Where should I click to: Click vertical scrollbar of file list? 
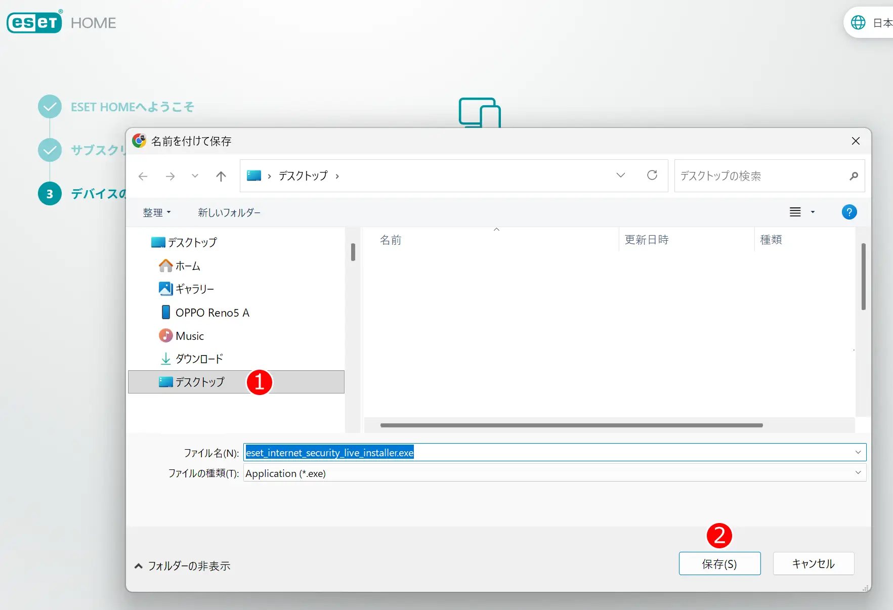pos(863,277)
